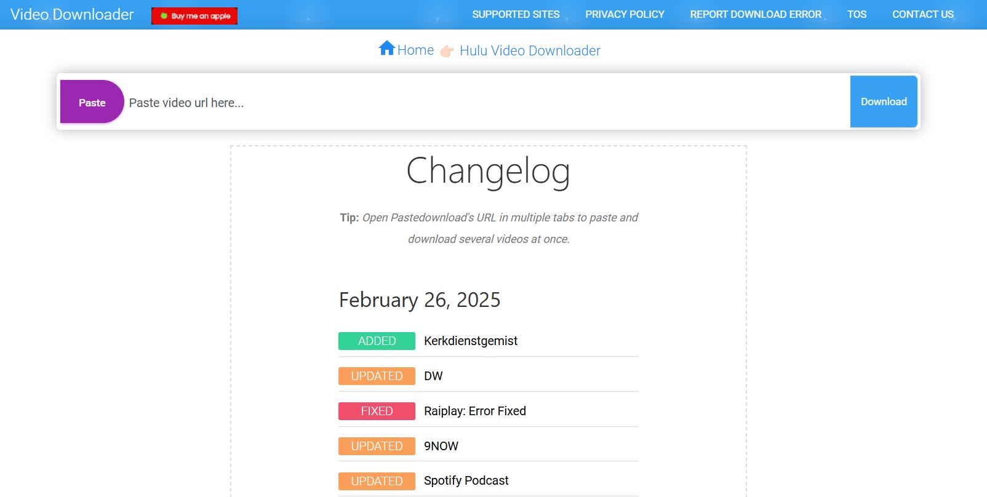
Task: Open the Privacy Policy menu item
Action: tap(625, 14)
